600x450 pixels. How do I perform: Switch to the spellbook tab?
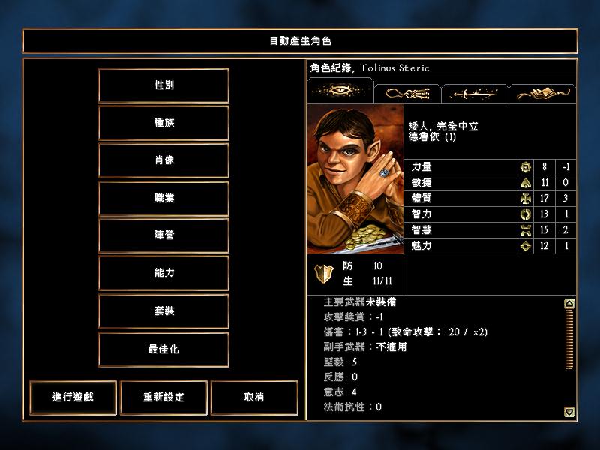point(542,93)
